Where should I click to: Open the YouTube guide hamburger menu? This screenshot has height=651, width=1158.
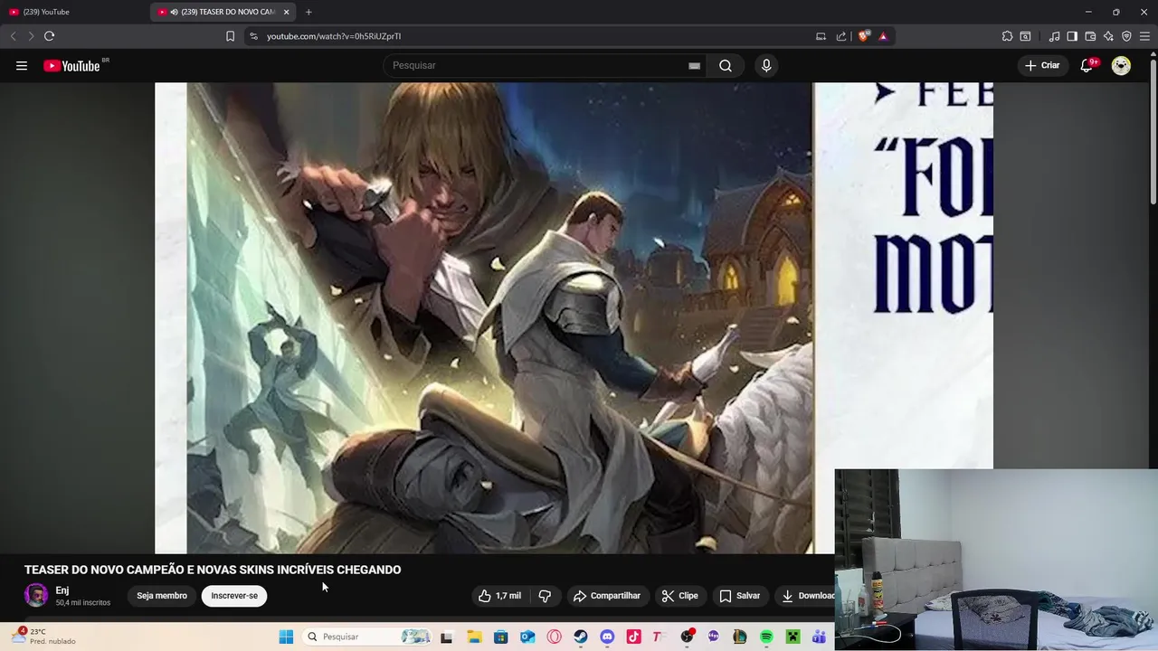point(22,65)
